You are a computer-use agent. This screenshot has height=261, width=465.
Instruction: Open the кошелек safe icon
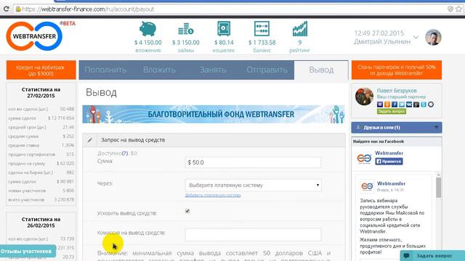click(224, 29)
